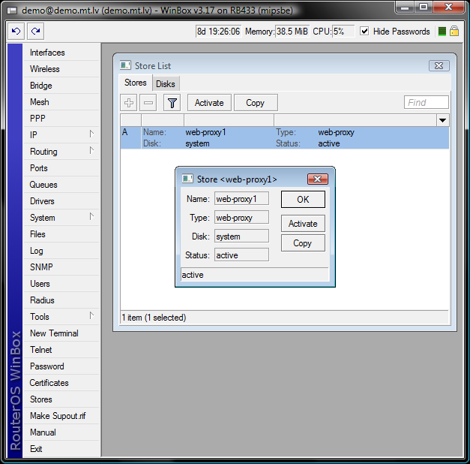The image size is (470, 464).
Task: Click the dialog's bottom 'active' status bar
Action: click(x=255, y=275)
